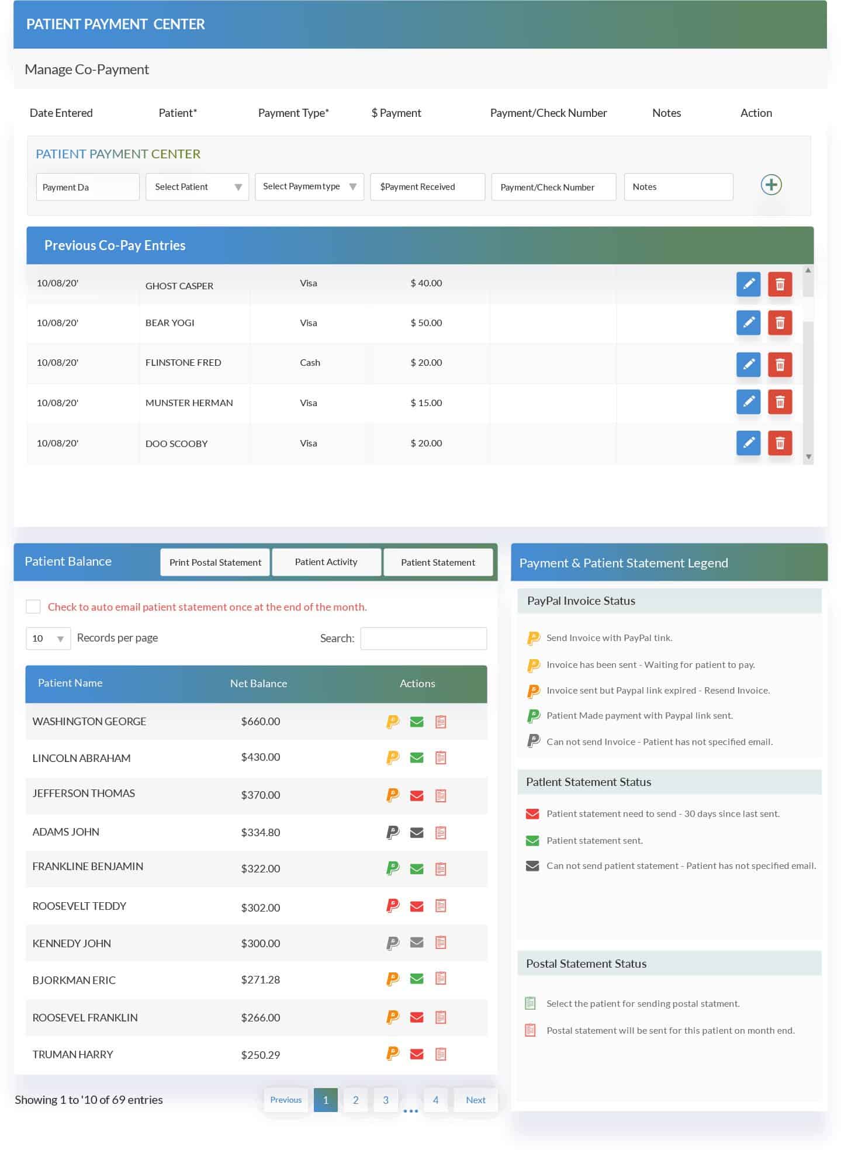Edit the DOO SCOOBY co-pay entry
841x1150 pixels.
click(748, 443)
